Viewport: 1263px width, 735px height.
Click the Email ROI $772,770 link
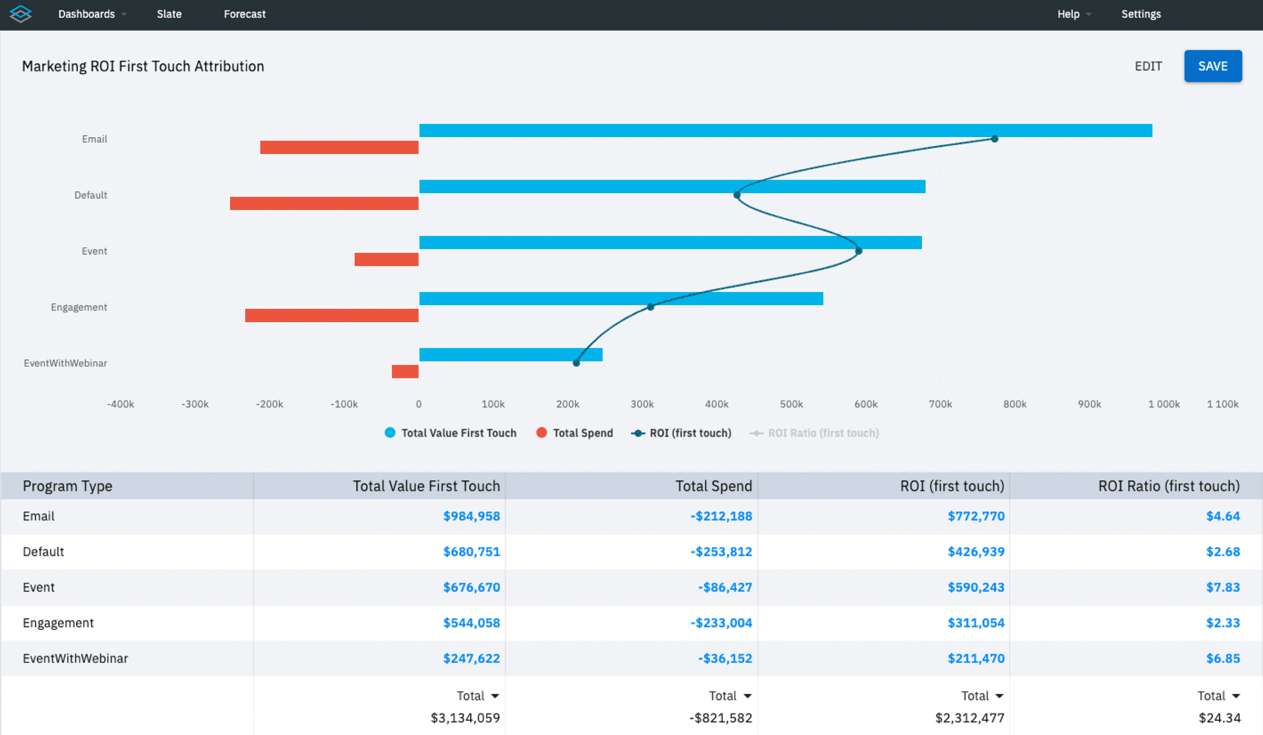point(976,516)
